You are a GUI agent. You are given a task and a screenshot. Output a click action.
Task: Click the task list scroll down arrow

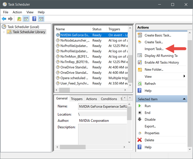130,85
